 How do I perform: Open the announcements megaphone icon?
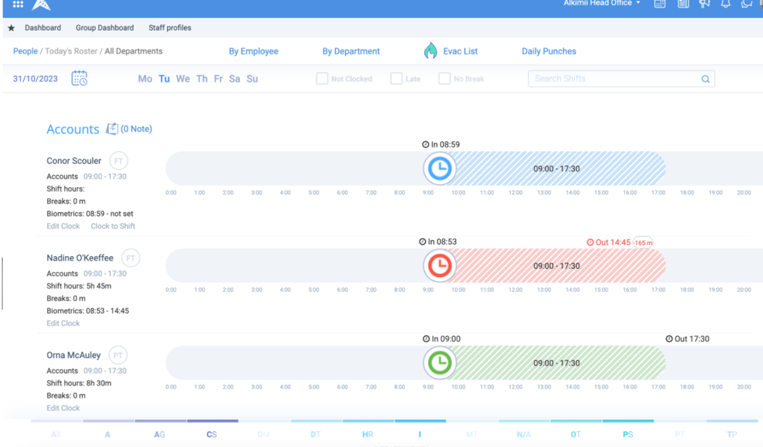(704, 4)
